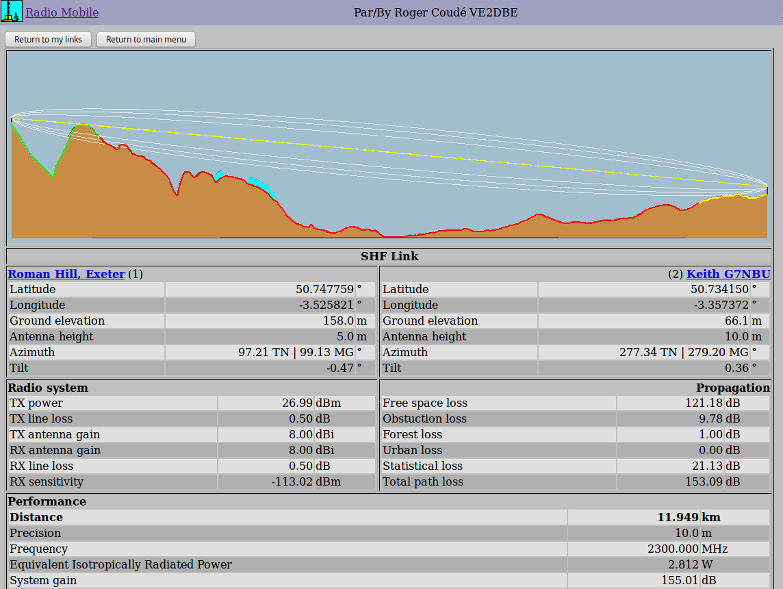Open the Keith G7NBU site link
The height and width of the screenshot is (589, 783).
[x=728, y=274]
